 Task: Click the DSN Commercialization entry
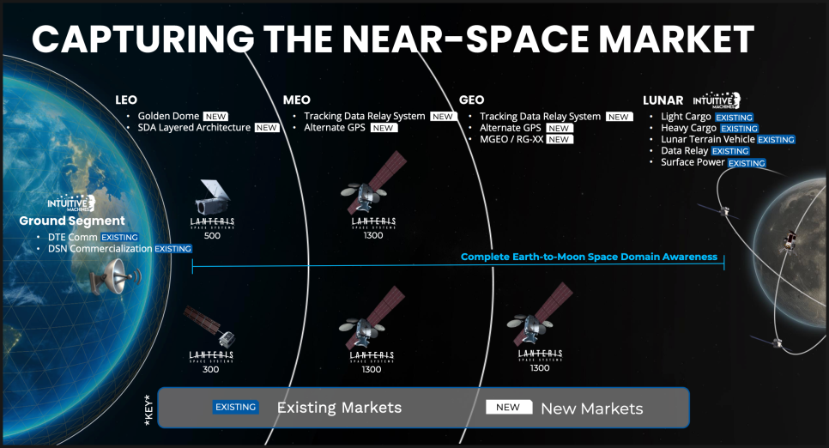(x=100, y=249)
